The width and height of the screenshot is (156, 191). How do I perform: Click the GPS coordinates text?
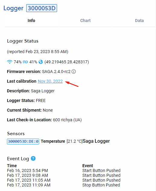(67, 62)
